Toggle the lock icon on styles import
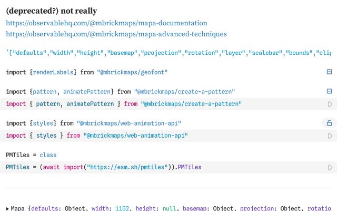Image resolution: width=337 pixels, height=211 pixels. point(329,123)
